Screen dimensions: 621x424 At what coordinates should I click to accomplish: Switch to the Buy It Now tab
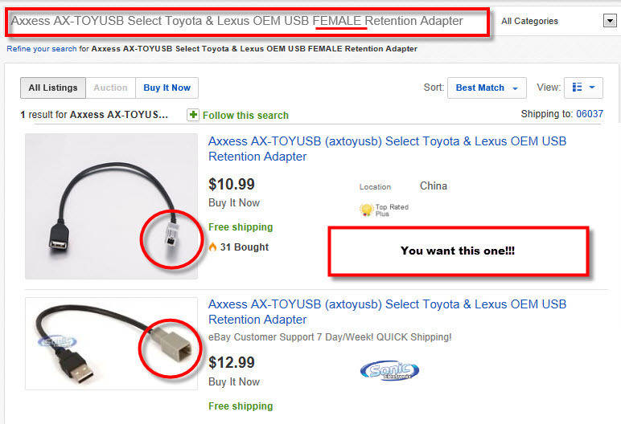(167, 88)
